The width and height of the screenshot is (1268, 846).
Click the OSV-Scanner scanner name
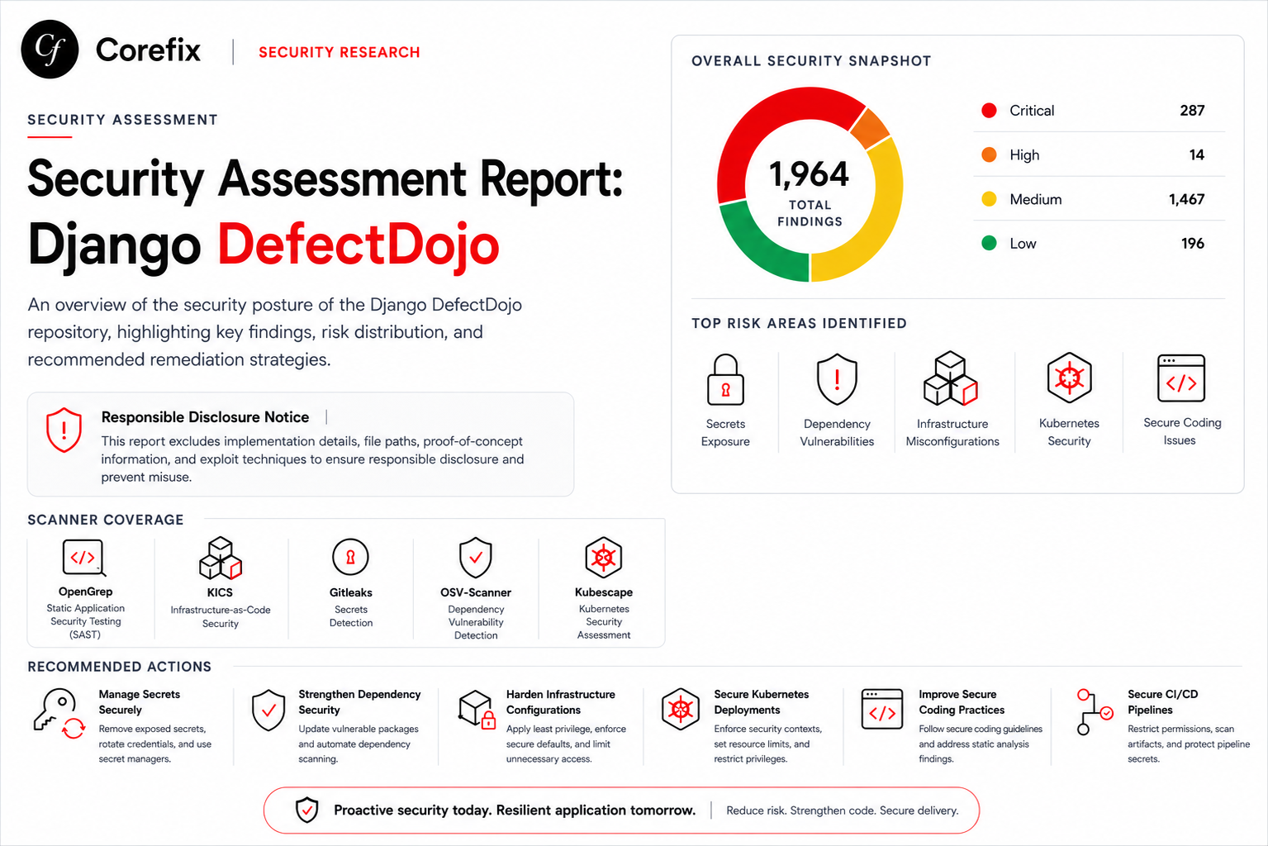click(476, 592)
